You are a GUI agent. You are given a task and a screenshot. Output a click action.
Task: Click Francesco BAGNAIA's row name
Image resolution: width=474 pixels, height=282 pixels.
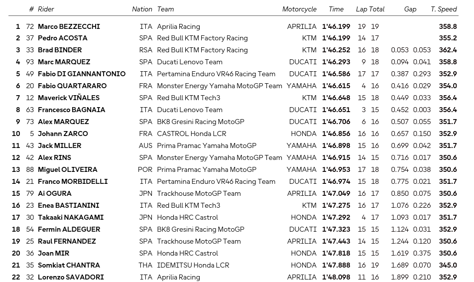tap(71, 110)
